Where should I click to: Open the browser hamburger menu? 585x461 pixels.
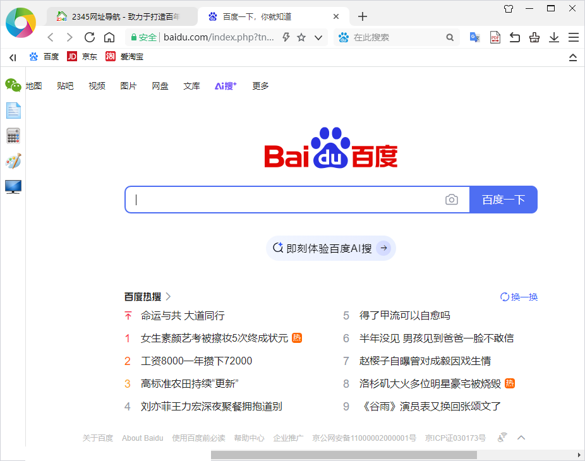point(574,37)
